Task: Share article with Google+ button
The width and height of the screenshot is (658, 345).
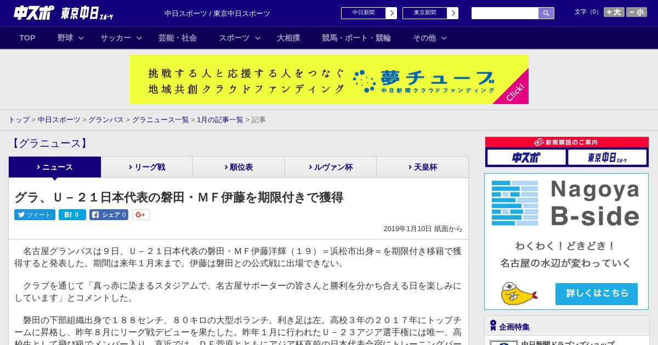Action: point(140,215)
